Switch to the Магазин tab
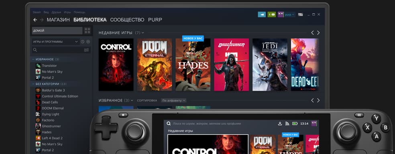Viewport: 395px width, 154px height. tap(58, 20)
